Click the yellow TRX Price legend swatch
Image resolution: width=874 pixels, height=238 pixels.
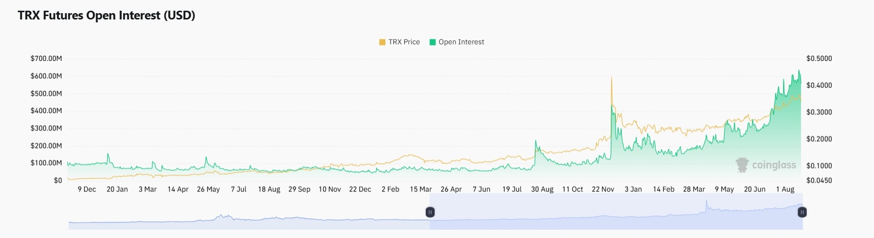[x=382, y=42]
